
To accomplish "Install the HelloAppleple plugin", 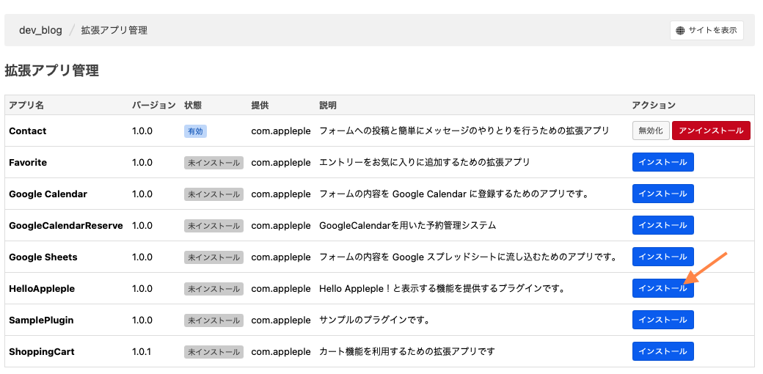I will (662, 288).
